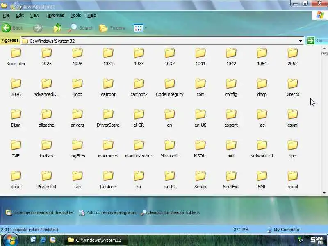
Task: Select the DriverStore folder
Action: (x=108, y=118)
